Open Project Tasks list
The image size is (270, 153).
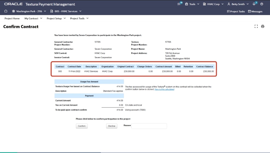(236, 11)
